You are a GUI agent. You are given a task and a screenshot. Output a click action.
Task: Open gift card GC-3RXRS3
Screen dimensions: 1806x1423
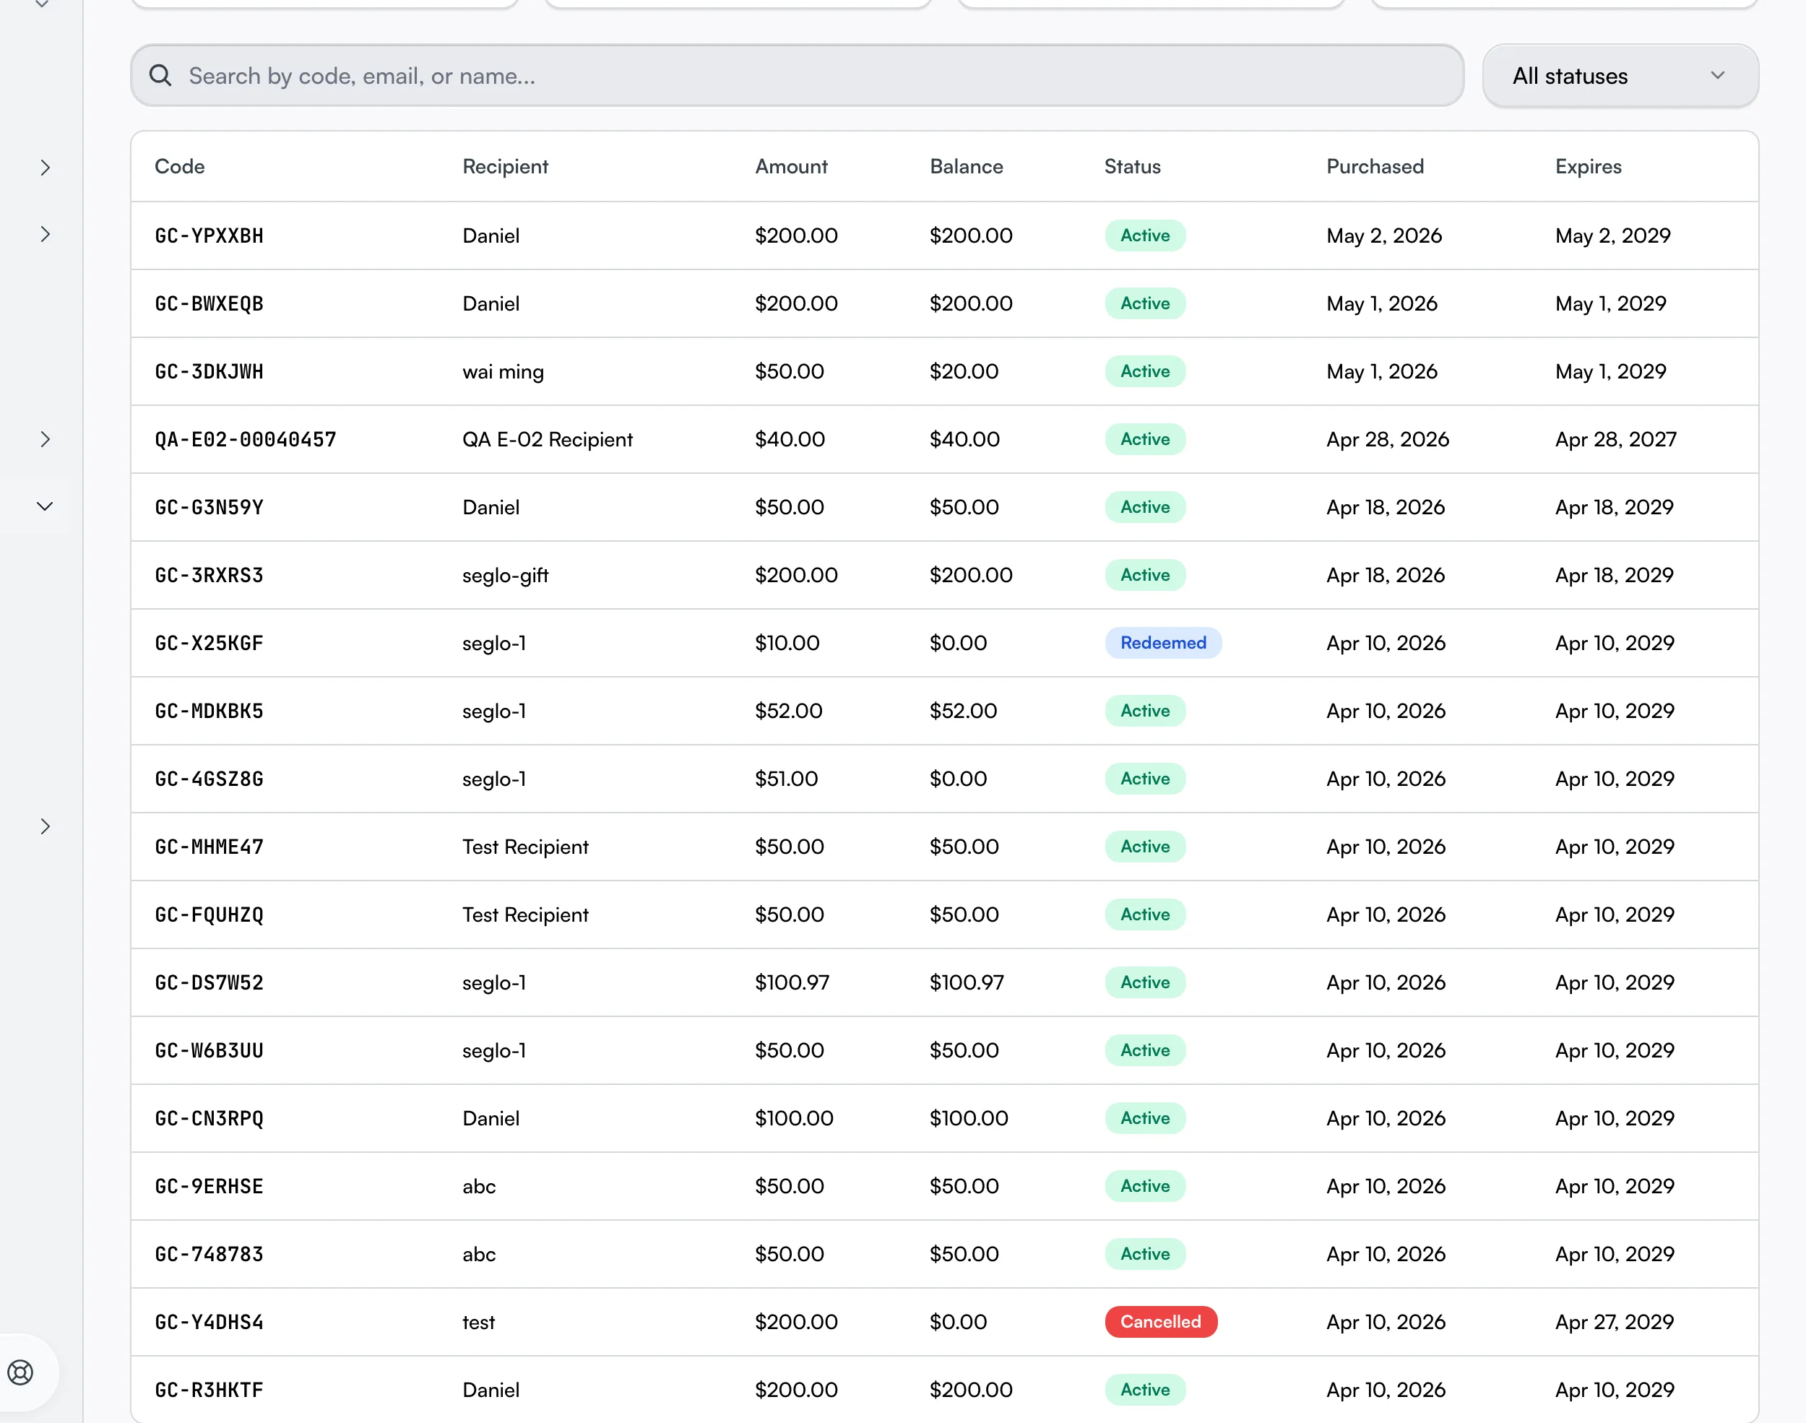(209, 576)
